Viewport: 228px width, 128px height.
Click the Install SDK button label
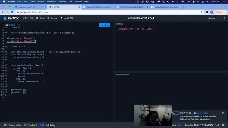pos(69,18)
